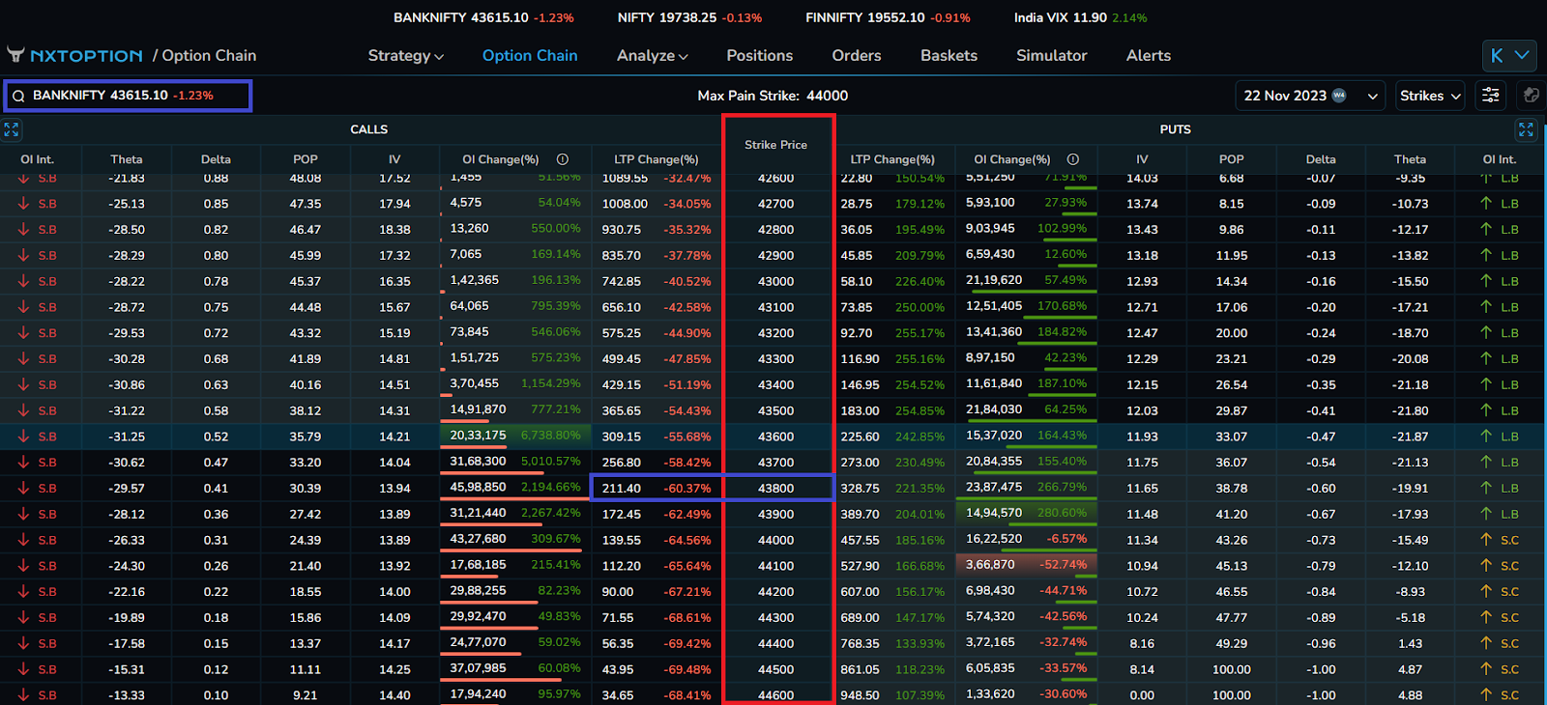This screenshot has height=705, width=1547.
Task: Click the FINNIFTY 19552.10 ticker in top bar
Action: (888, 17)
